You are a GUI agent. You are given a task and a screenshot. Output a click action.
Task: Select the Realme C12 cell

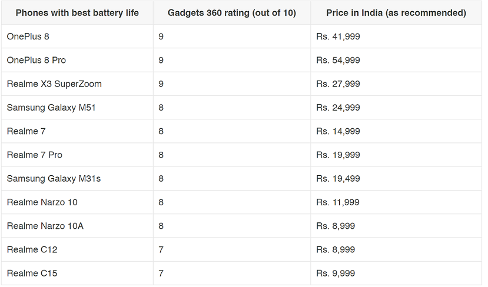pyautogui.click(x=32, y=249)
